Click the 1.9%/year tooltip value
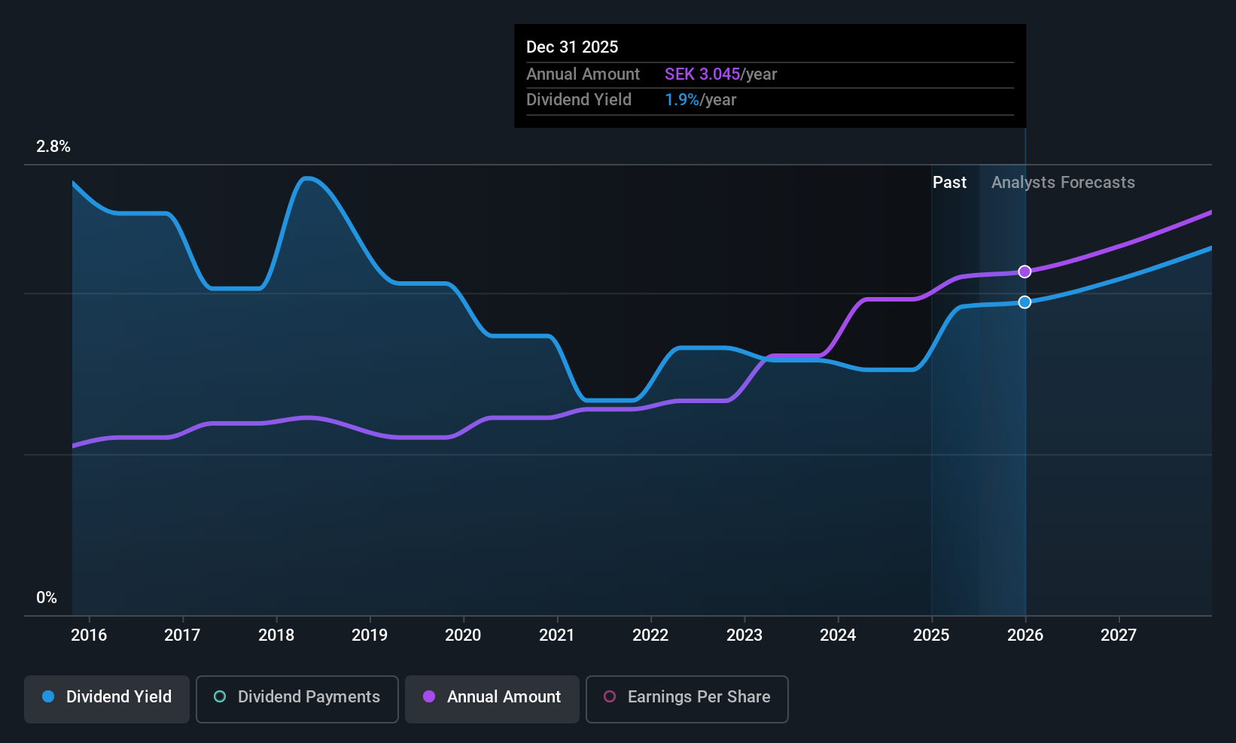The height and width of the screenshot is (743, 1236). 700,100
